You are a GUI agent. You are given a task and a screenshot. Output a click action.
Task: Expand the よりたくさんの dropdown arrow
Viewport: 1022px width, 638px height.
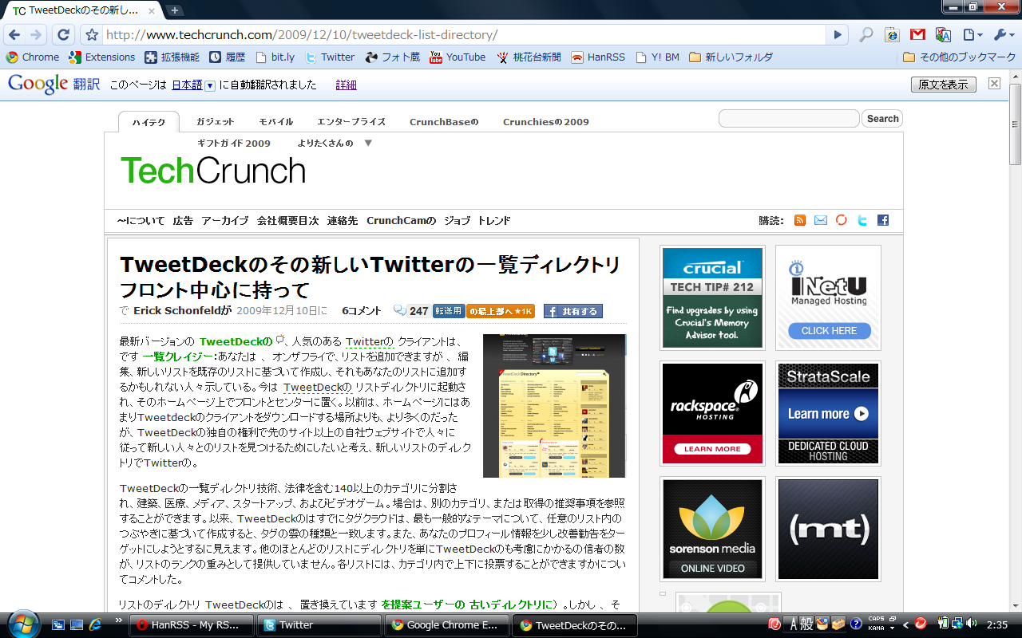point(368,144)
